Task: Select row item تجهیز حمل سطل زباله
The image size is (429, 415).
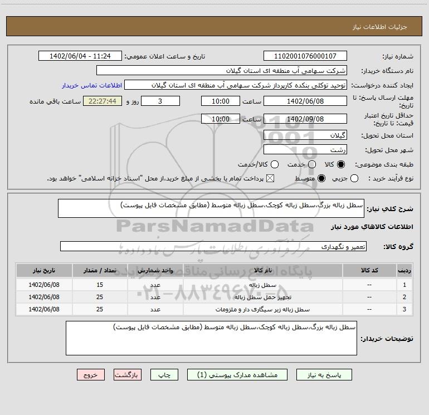Action: click(x=263, y=297)
